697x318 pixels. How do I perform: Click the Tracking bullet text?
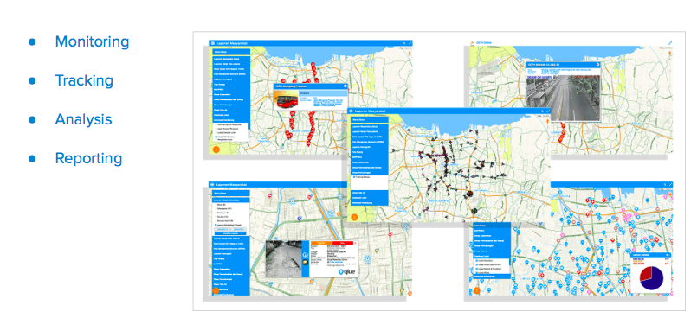[84, 80]
